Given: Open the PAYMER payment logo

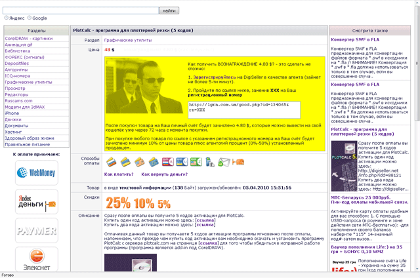Looking at the screenshot, I should coord(37,230).
